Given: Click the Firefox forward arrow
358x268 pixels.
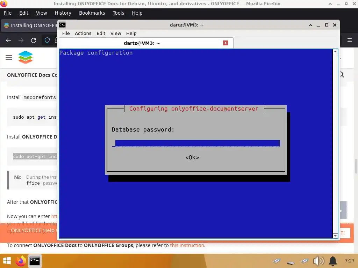Looking at the screenshot, I should [21, 40].
